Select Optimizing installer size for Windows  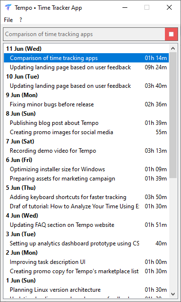click(x=86, y=169)
